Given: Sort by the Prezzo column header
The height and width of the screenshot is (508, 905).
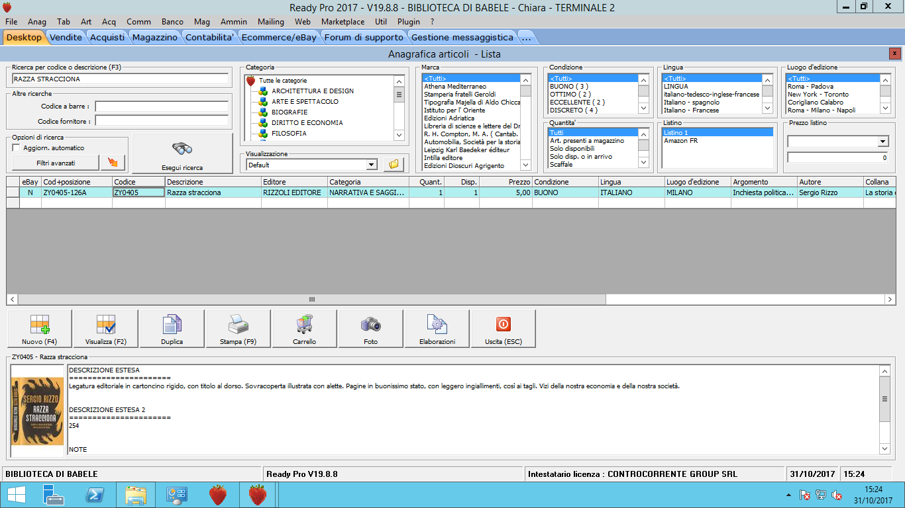Looking at the screenshot, I should (506, 182).
